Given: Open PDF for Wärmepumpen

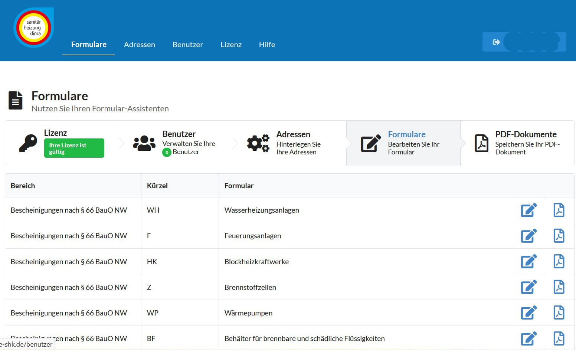Looking at the screenshot, I should 559,313.
